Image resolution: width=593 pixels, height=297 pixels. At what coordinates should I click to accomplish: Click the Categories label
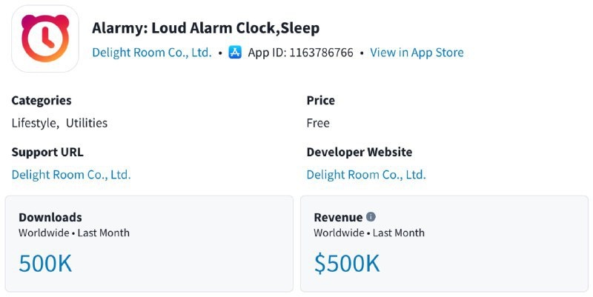(42, 100)
